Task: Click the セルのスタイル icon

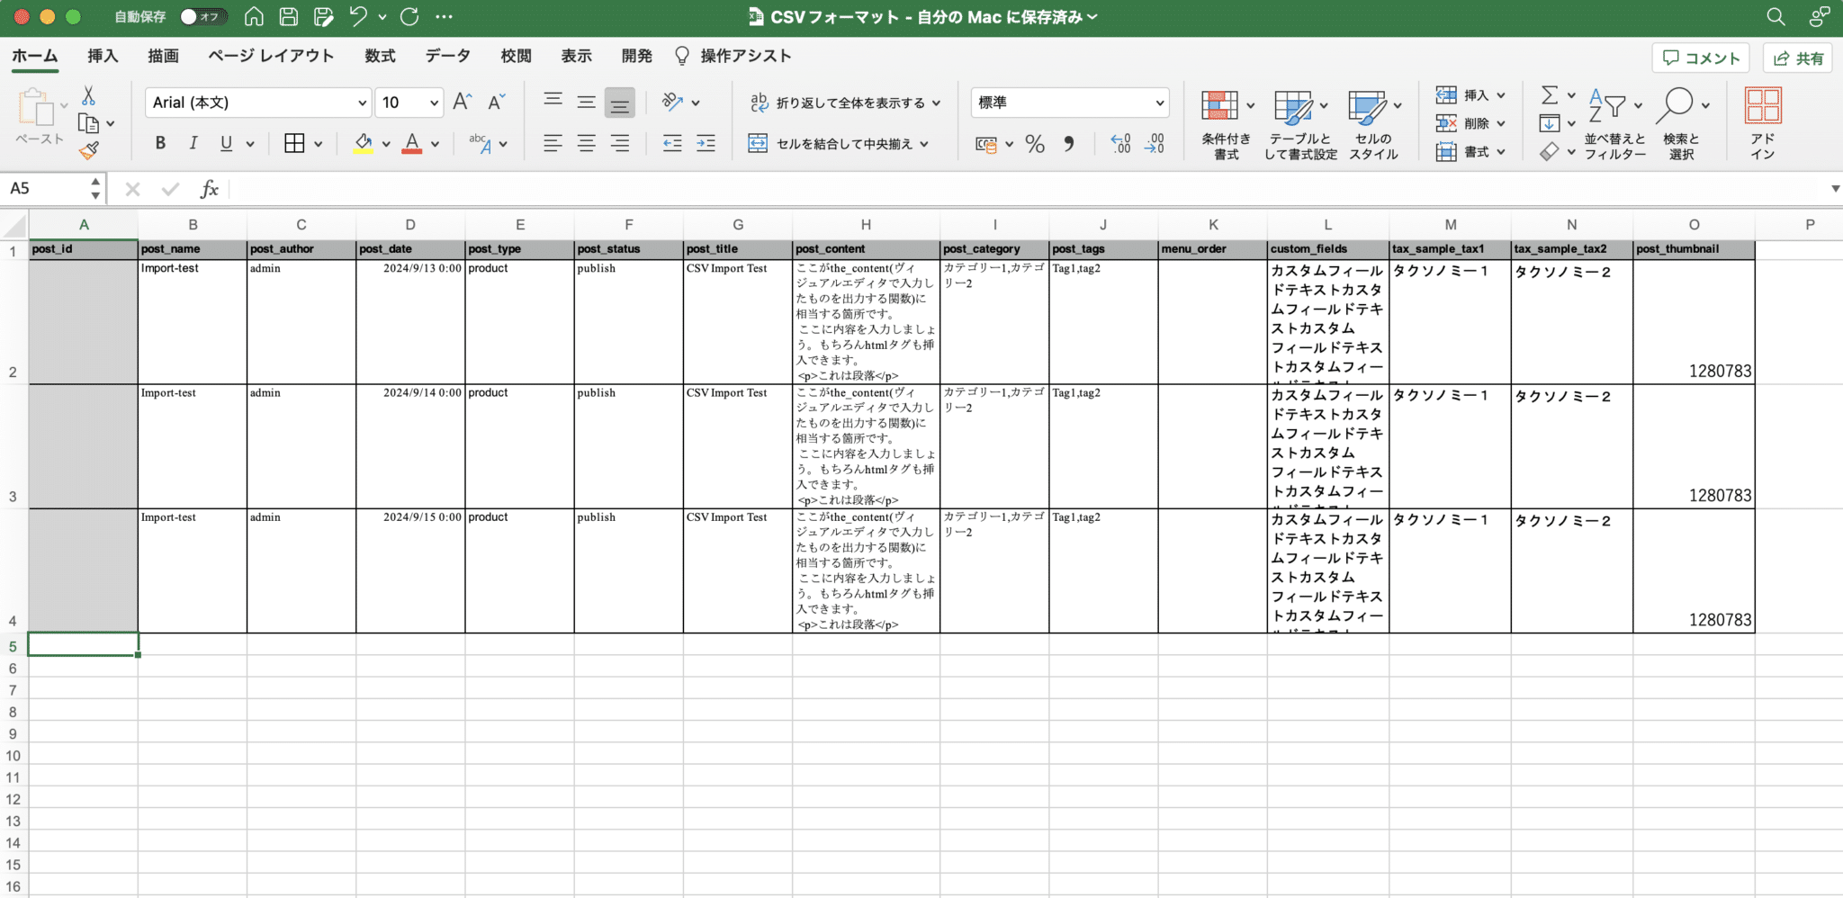Action: [x=1369, y=117]
